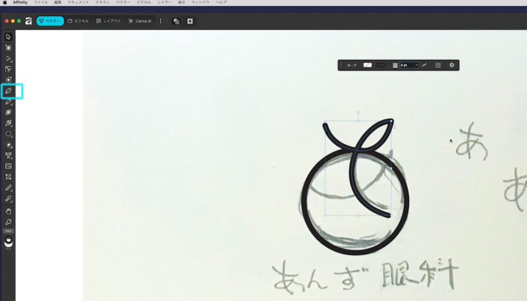The image size is (527, 301).
Task: Click the bottom-left selection handle
Action: 325,215
